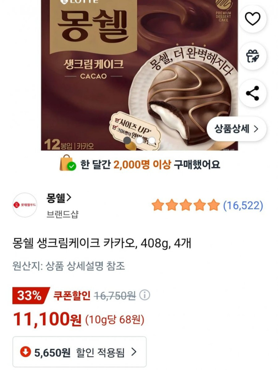The width and height of the screenshot is (278, 370).
Task: Select the first image carousel dot
Action: click(127, 141)
